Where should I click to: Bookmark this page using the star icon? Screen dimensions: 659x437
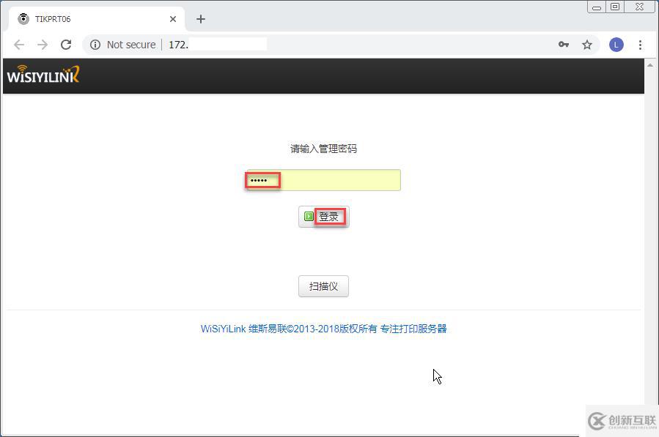[587, 45]
